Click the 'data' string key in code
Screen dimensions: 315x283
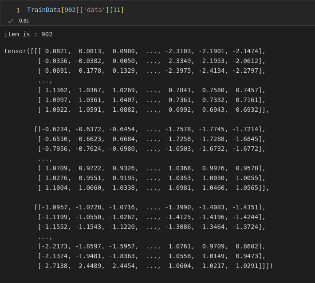click(93, 10)
